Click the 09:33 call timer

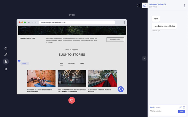72,15
